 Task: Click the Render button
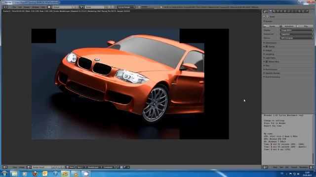(271, 26)
